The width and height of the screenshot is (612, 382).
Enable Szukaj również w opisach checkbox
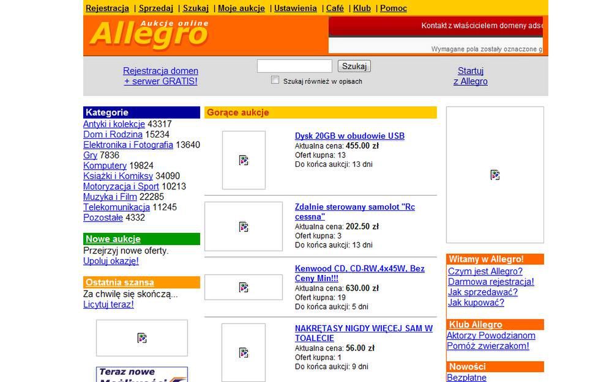275,80
